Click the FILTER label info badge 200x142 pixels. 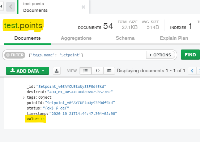(x=15, y=55)
